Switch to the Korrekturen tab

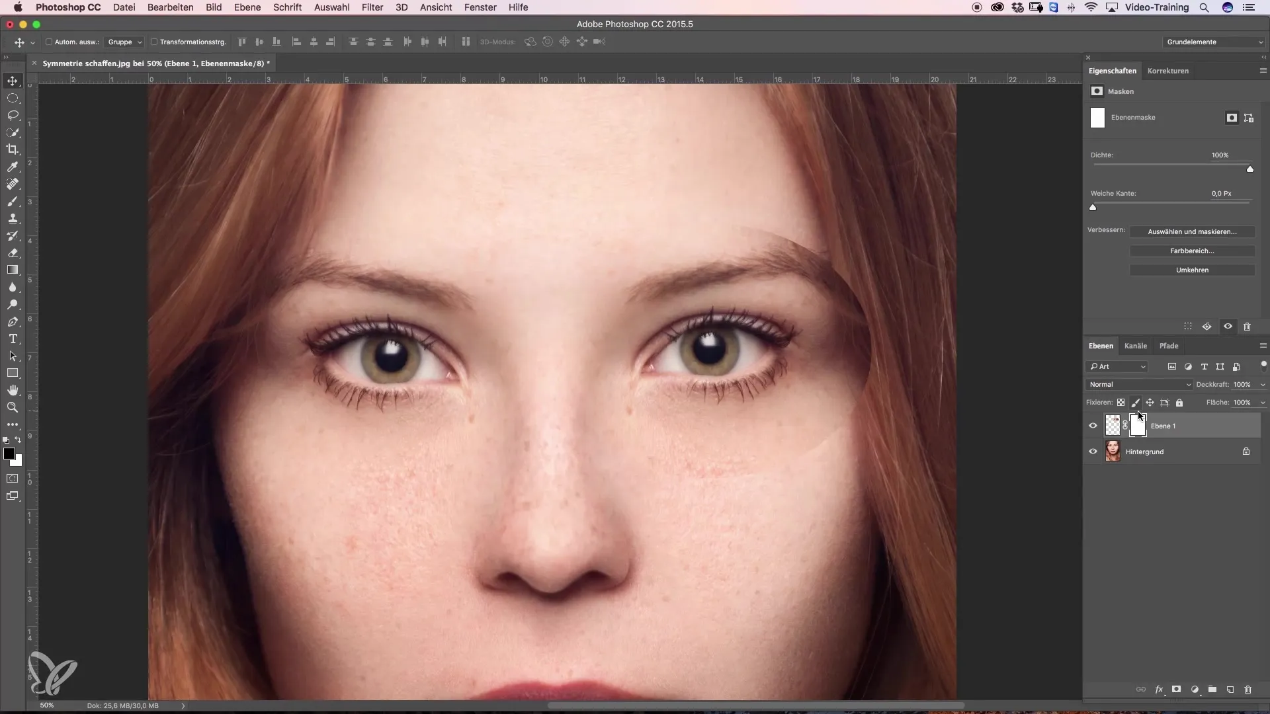[1167, 71]
